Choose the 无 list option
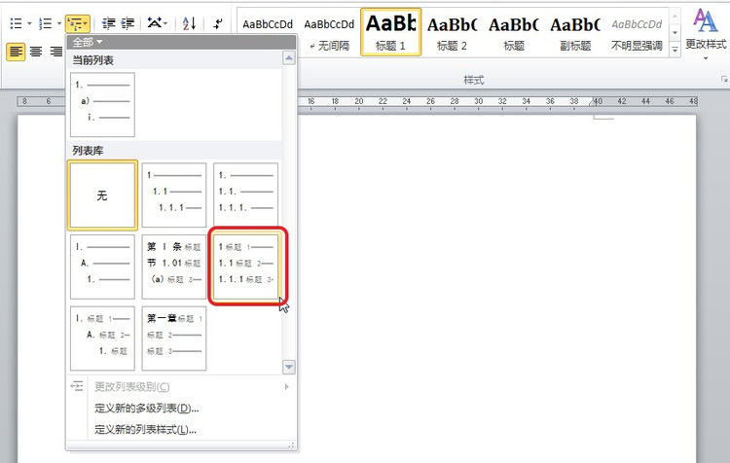The image size is (730, 463). (102, 196)
